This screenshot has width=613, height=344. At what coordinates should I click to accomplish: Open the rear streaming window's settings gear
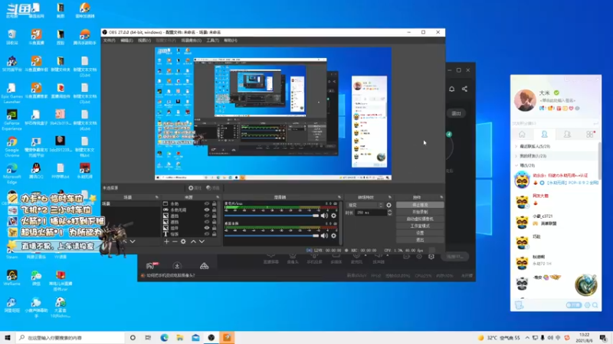coord(431,257)
